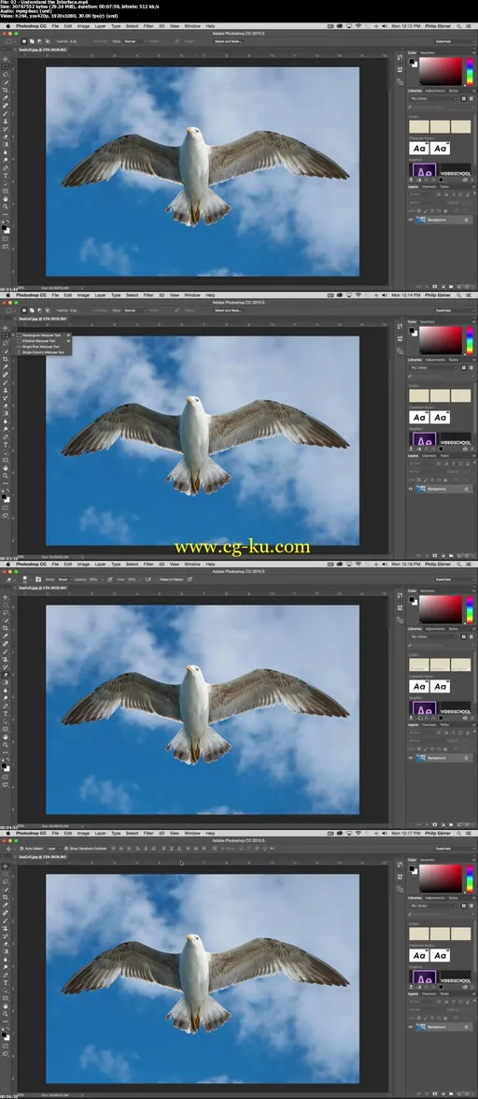Tick the Erase to History checkbox
This screenshot has width=478, height=1099.
click(x=158, y=579)
